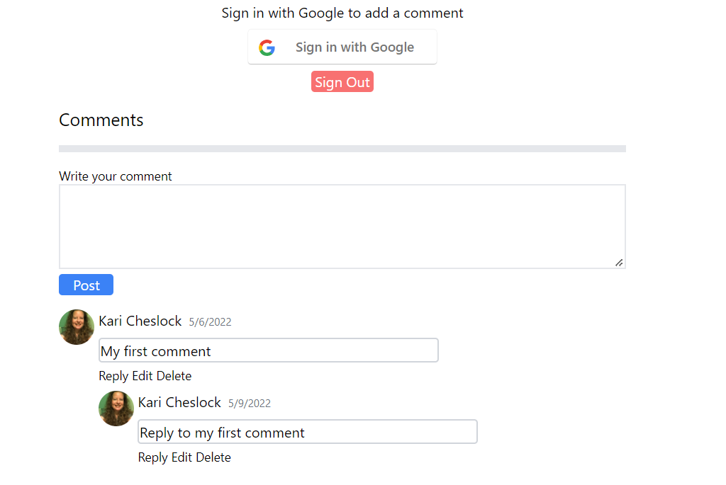Edit 'My first comment'
This screenshot has height=485, width=726.
[143, 376]
